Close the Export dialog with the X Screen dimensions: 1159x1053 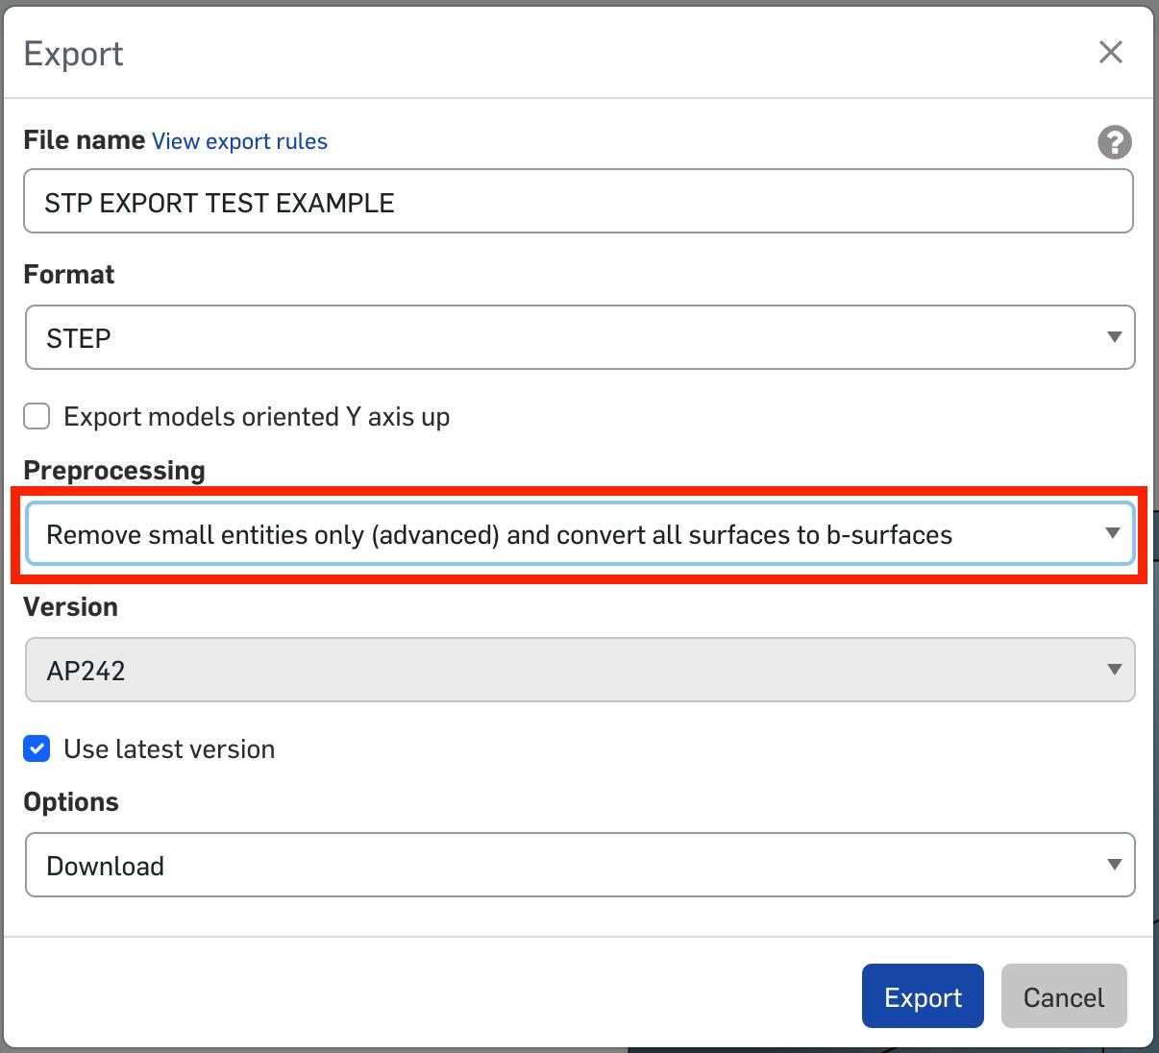point(1110,52)
